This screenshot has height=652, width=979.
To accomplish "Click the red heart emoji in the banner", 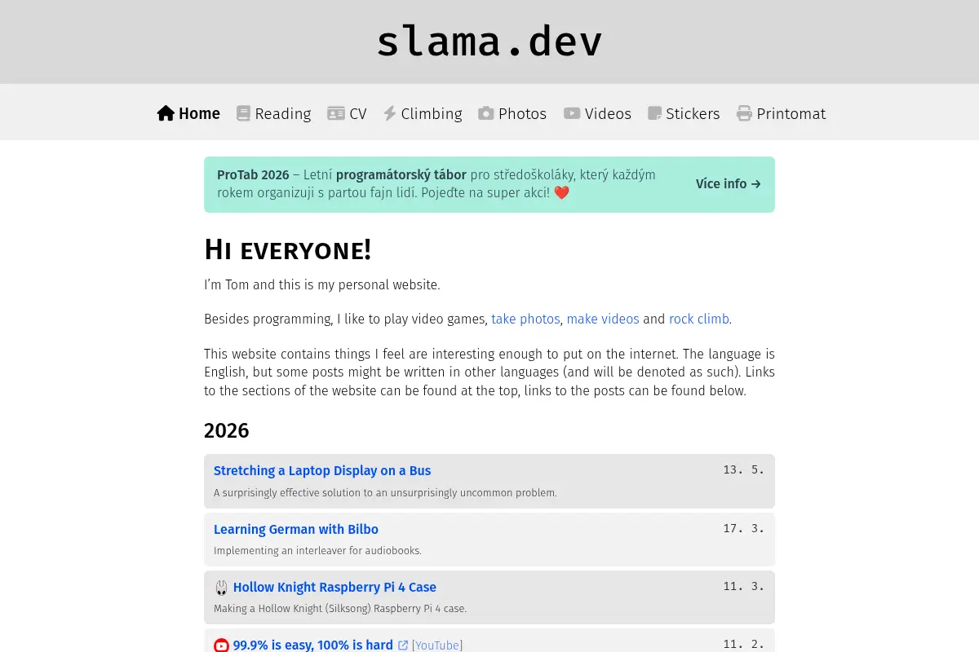I will [561, 193].
